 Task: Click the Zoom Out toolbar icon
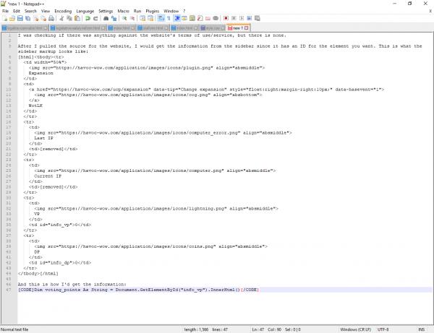click(x=132, y=18)
